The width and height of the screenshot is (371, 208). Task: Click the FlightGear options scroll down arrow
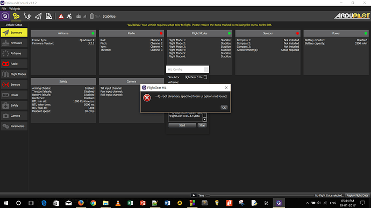pyautogui.click(x=205, y=120)
